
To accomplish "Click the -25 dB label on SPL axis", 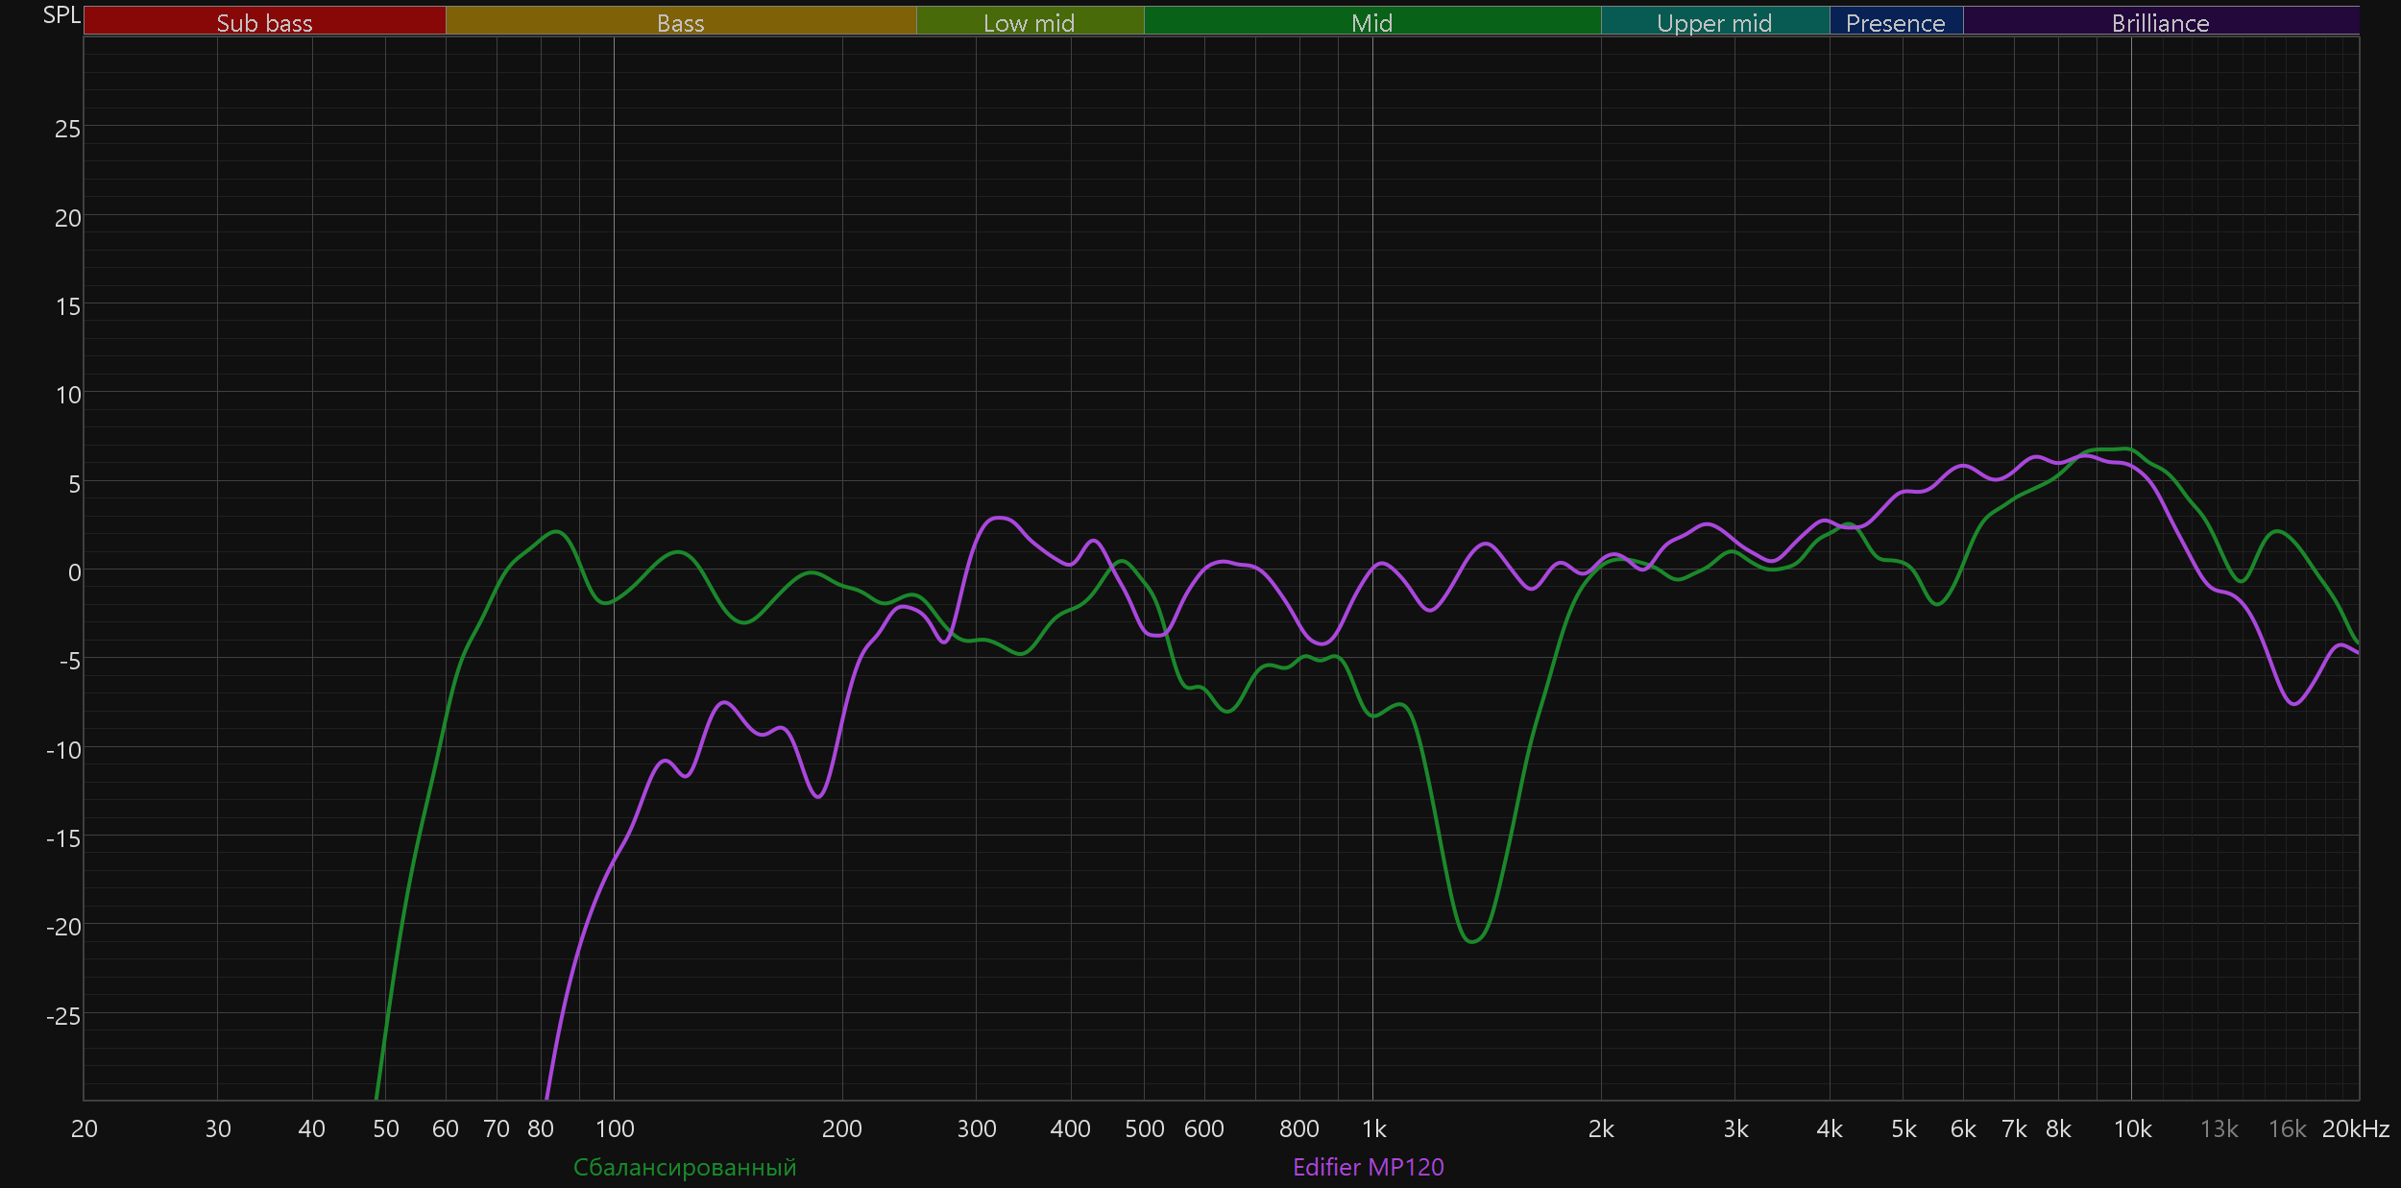I will (x=63, y=1016).
